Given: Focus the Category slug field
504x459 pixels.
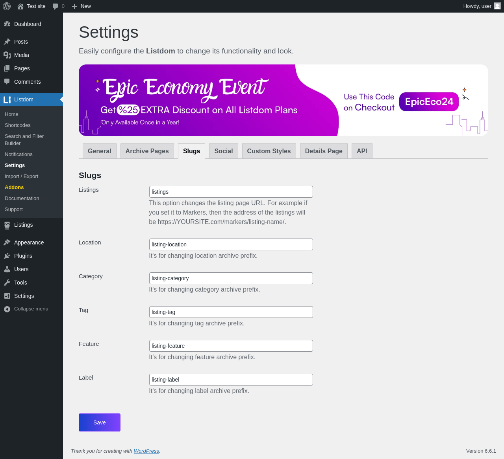Looking at the screenshot, I should pyautogui.click(x=231, y=278).
